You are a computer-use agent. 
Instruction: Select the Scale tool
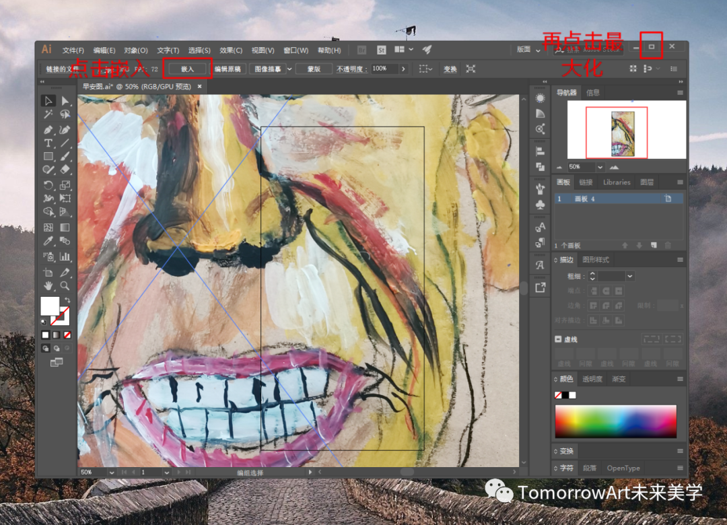65,186
